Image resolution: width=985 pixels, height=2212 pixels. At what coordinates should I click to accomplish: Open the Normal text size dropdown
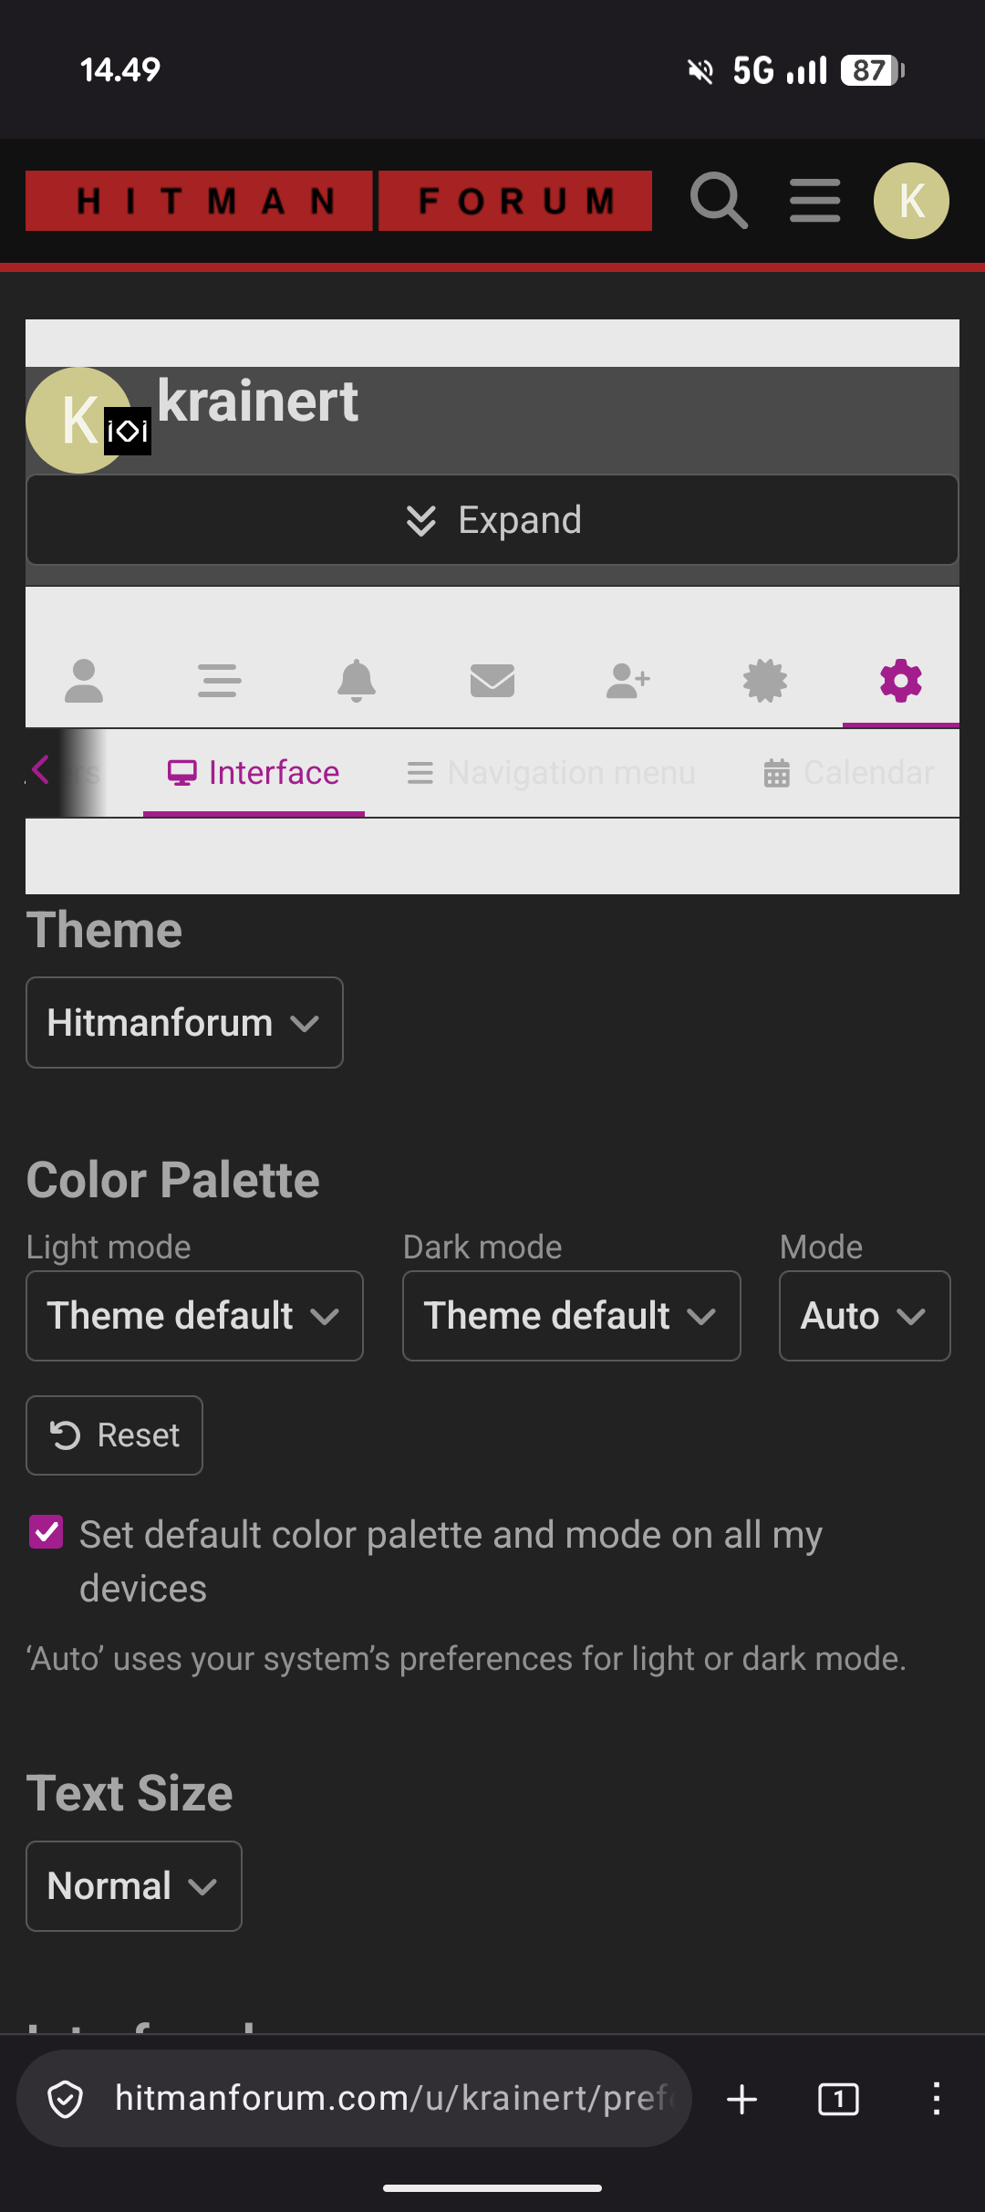134,1886
